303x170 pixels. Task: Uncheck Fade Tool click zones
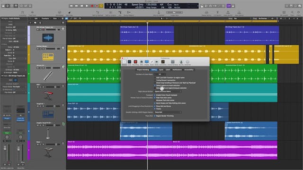click(155, 98)
